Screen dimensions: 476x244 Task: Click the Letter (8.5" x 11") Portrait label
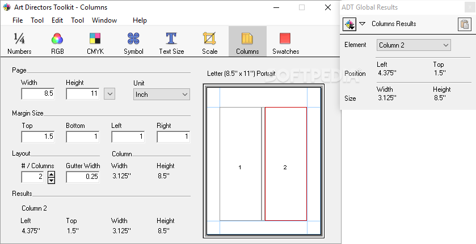[241, 74]
